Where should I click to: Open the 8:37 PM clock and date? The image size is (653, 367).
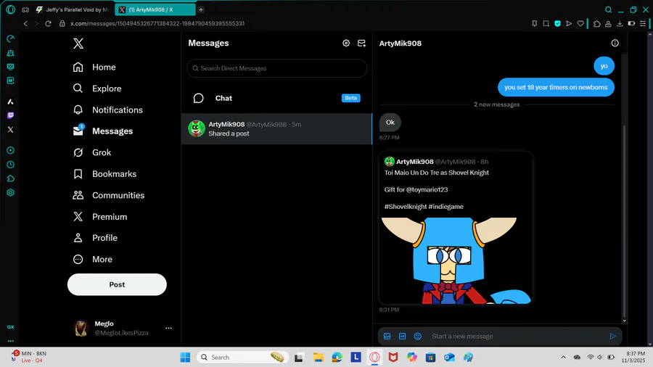tap(633, 357)
